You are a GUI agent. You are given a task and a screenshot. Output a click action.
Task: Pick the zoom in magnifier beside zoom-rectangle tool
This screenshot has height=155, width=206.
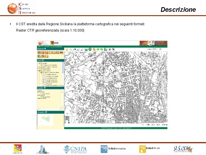(78, 49)
